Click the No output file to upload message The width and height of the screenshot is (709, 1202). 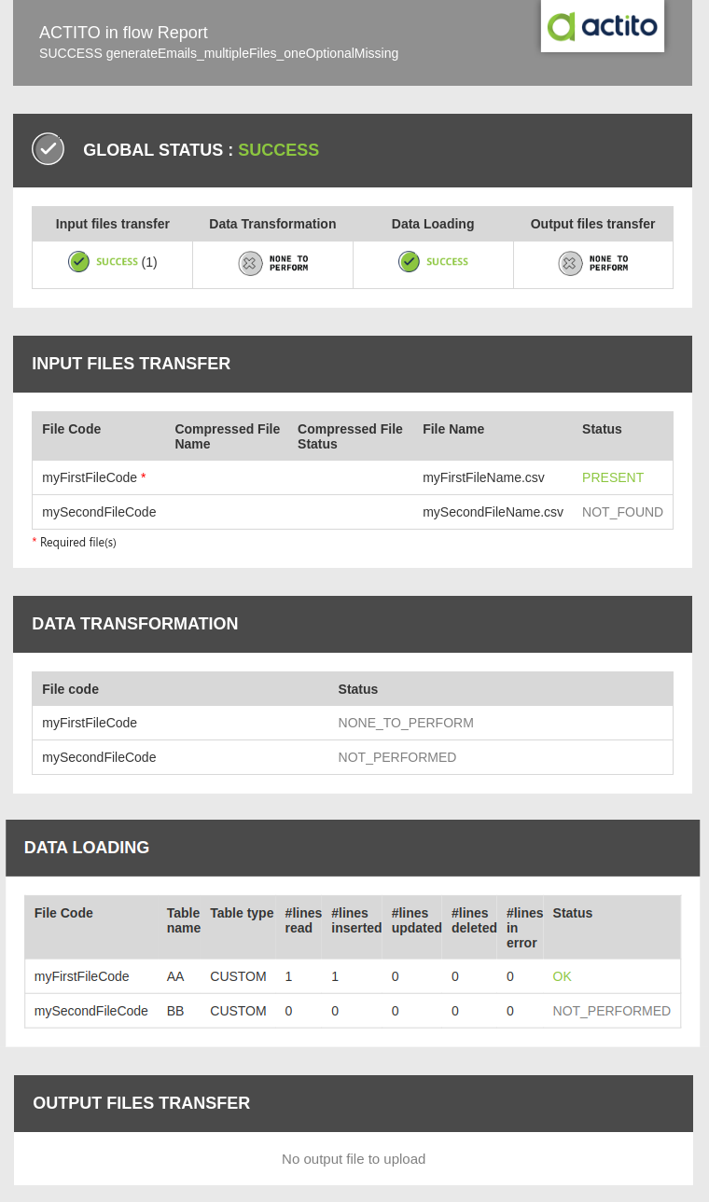coord(354,1159)
